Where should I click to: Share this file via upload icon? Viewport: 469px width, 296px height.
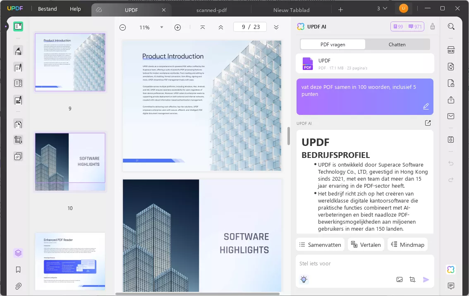point(451,100)
